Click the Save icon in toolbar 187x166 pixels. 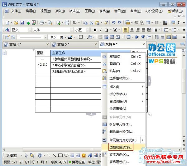[x=22, y=23]
